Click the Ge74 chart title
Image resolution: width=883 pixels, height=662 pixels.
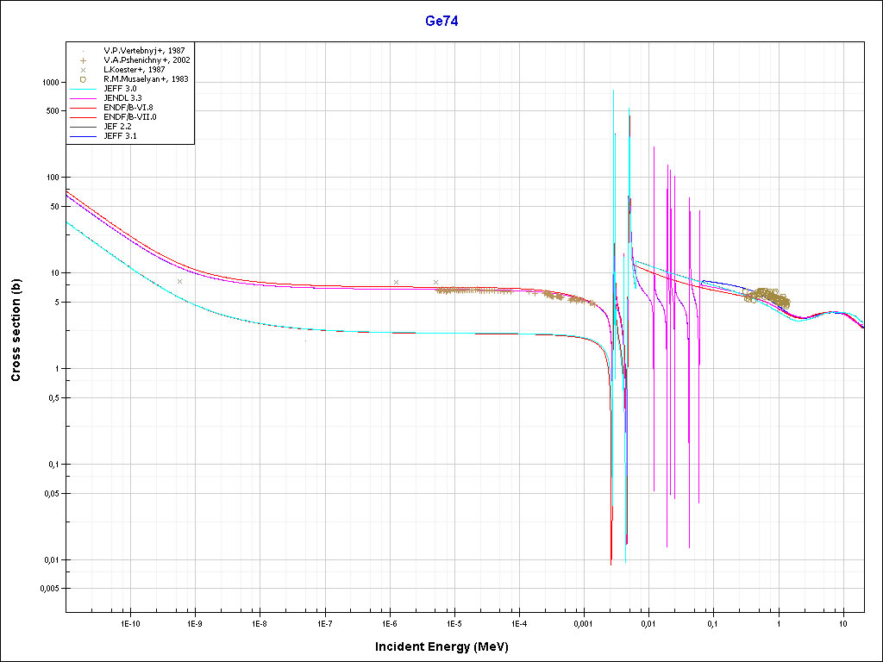click(x=441, y=22)
